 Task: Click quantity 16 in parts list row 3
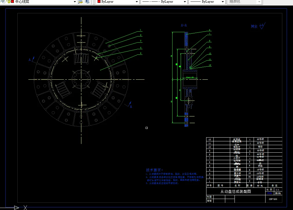coord(250,173)
